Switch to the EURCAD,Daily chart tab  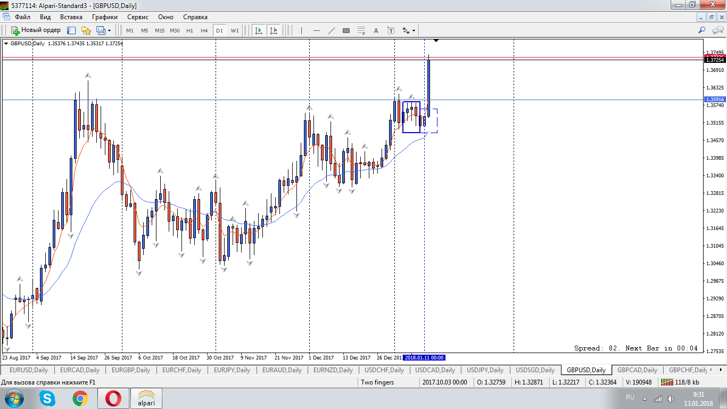tap(80, 370)
